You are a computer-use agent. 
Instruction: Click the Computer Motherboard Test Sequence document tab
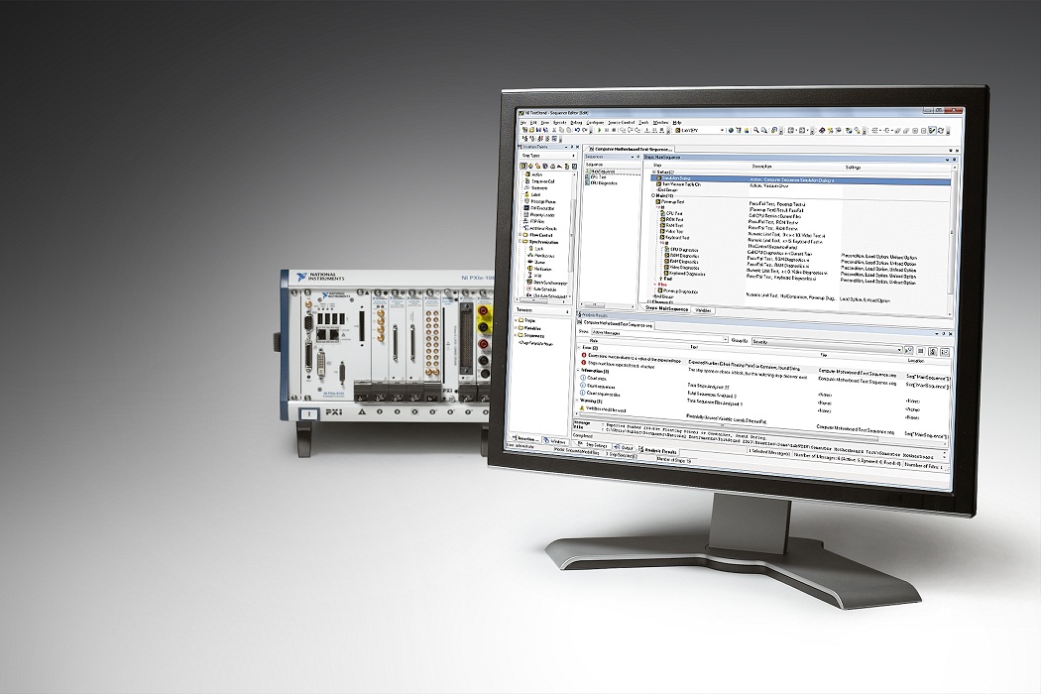(632, 150)
